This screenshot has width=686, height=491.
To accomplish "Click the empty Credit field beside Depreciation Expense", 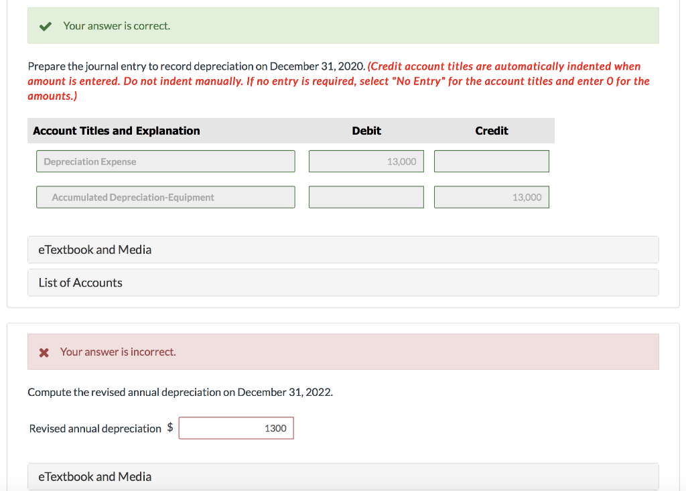I will (x=491, y=161).
